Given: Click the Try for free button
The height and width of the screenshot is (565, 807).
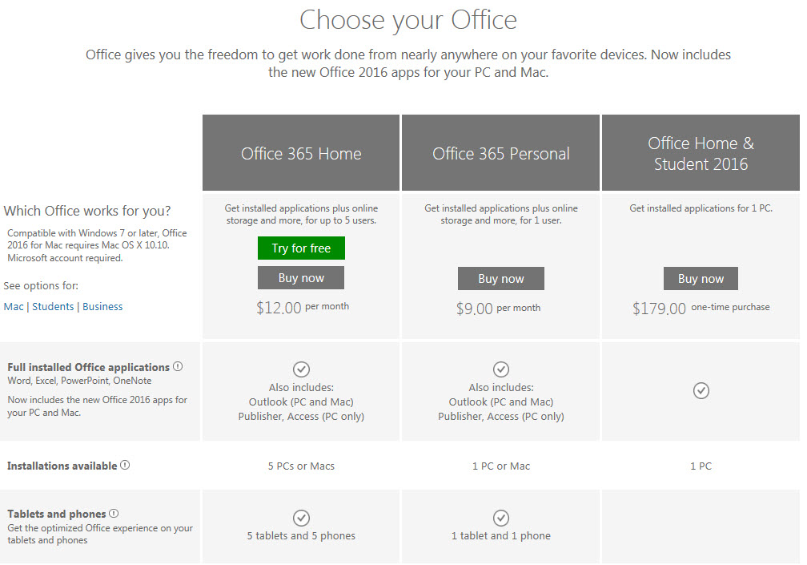Looking at the screenshot, I should tap(301, 248).
